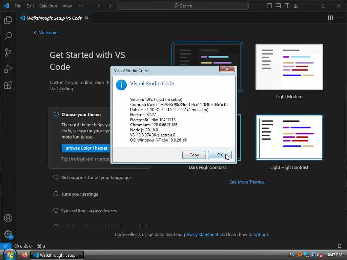347x260 pixels.
Task: Click the Version: 1.95.1 line
Action: point(156,100)
